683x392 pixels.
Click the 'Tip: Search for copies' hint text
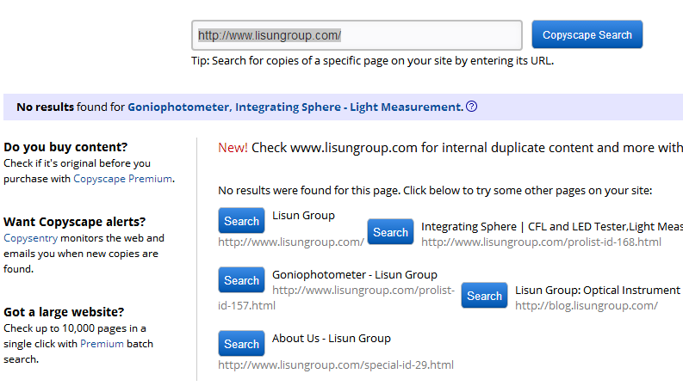pyautogui.click(x=372, y=61)
